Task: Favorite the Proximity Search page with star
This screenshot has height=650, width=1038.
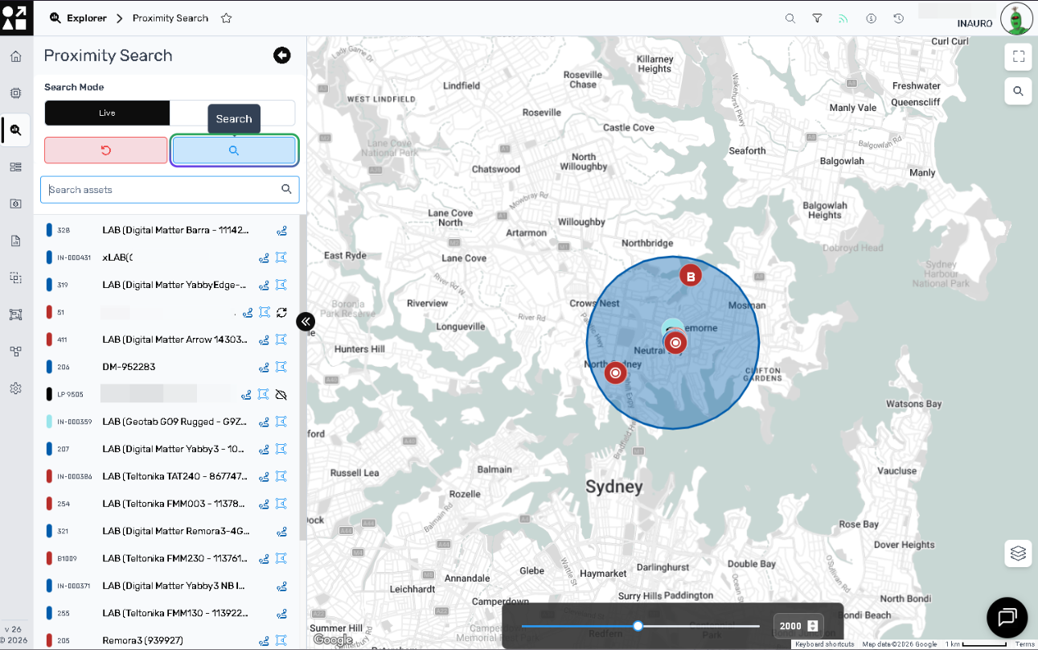Action: [x=227, y=18]
